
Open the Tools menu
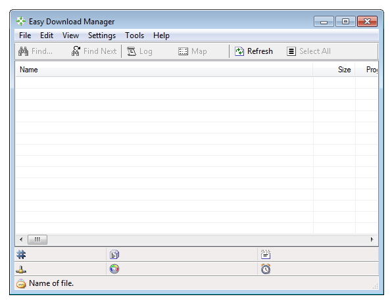pos(134,35)
